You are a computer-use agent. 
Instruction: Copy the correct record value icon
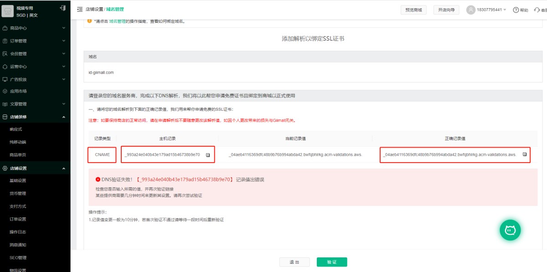pyautogui.click(x=524, y=154)
